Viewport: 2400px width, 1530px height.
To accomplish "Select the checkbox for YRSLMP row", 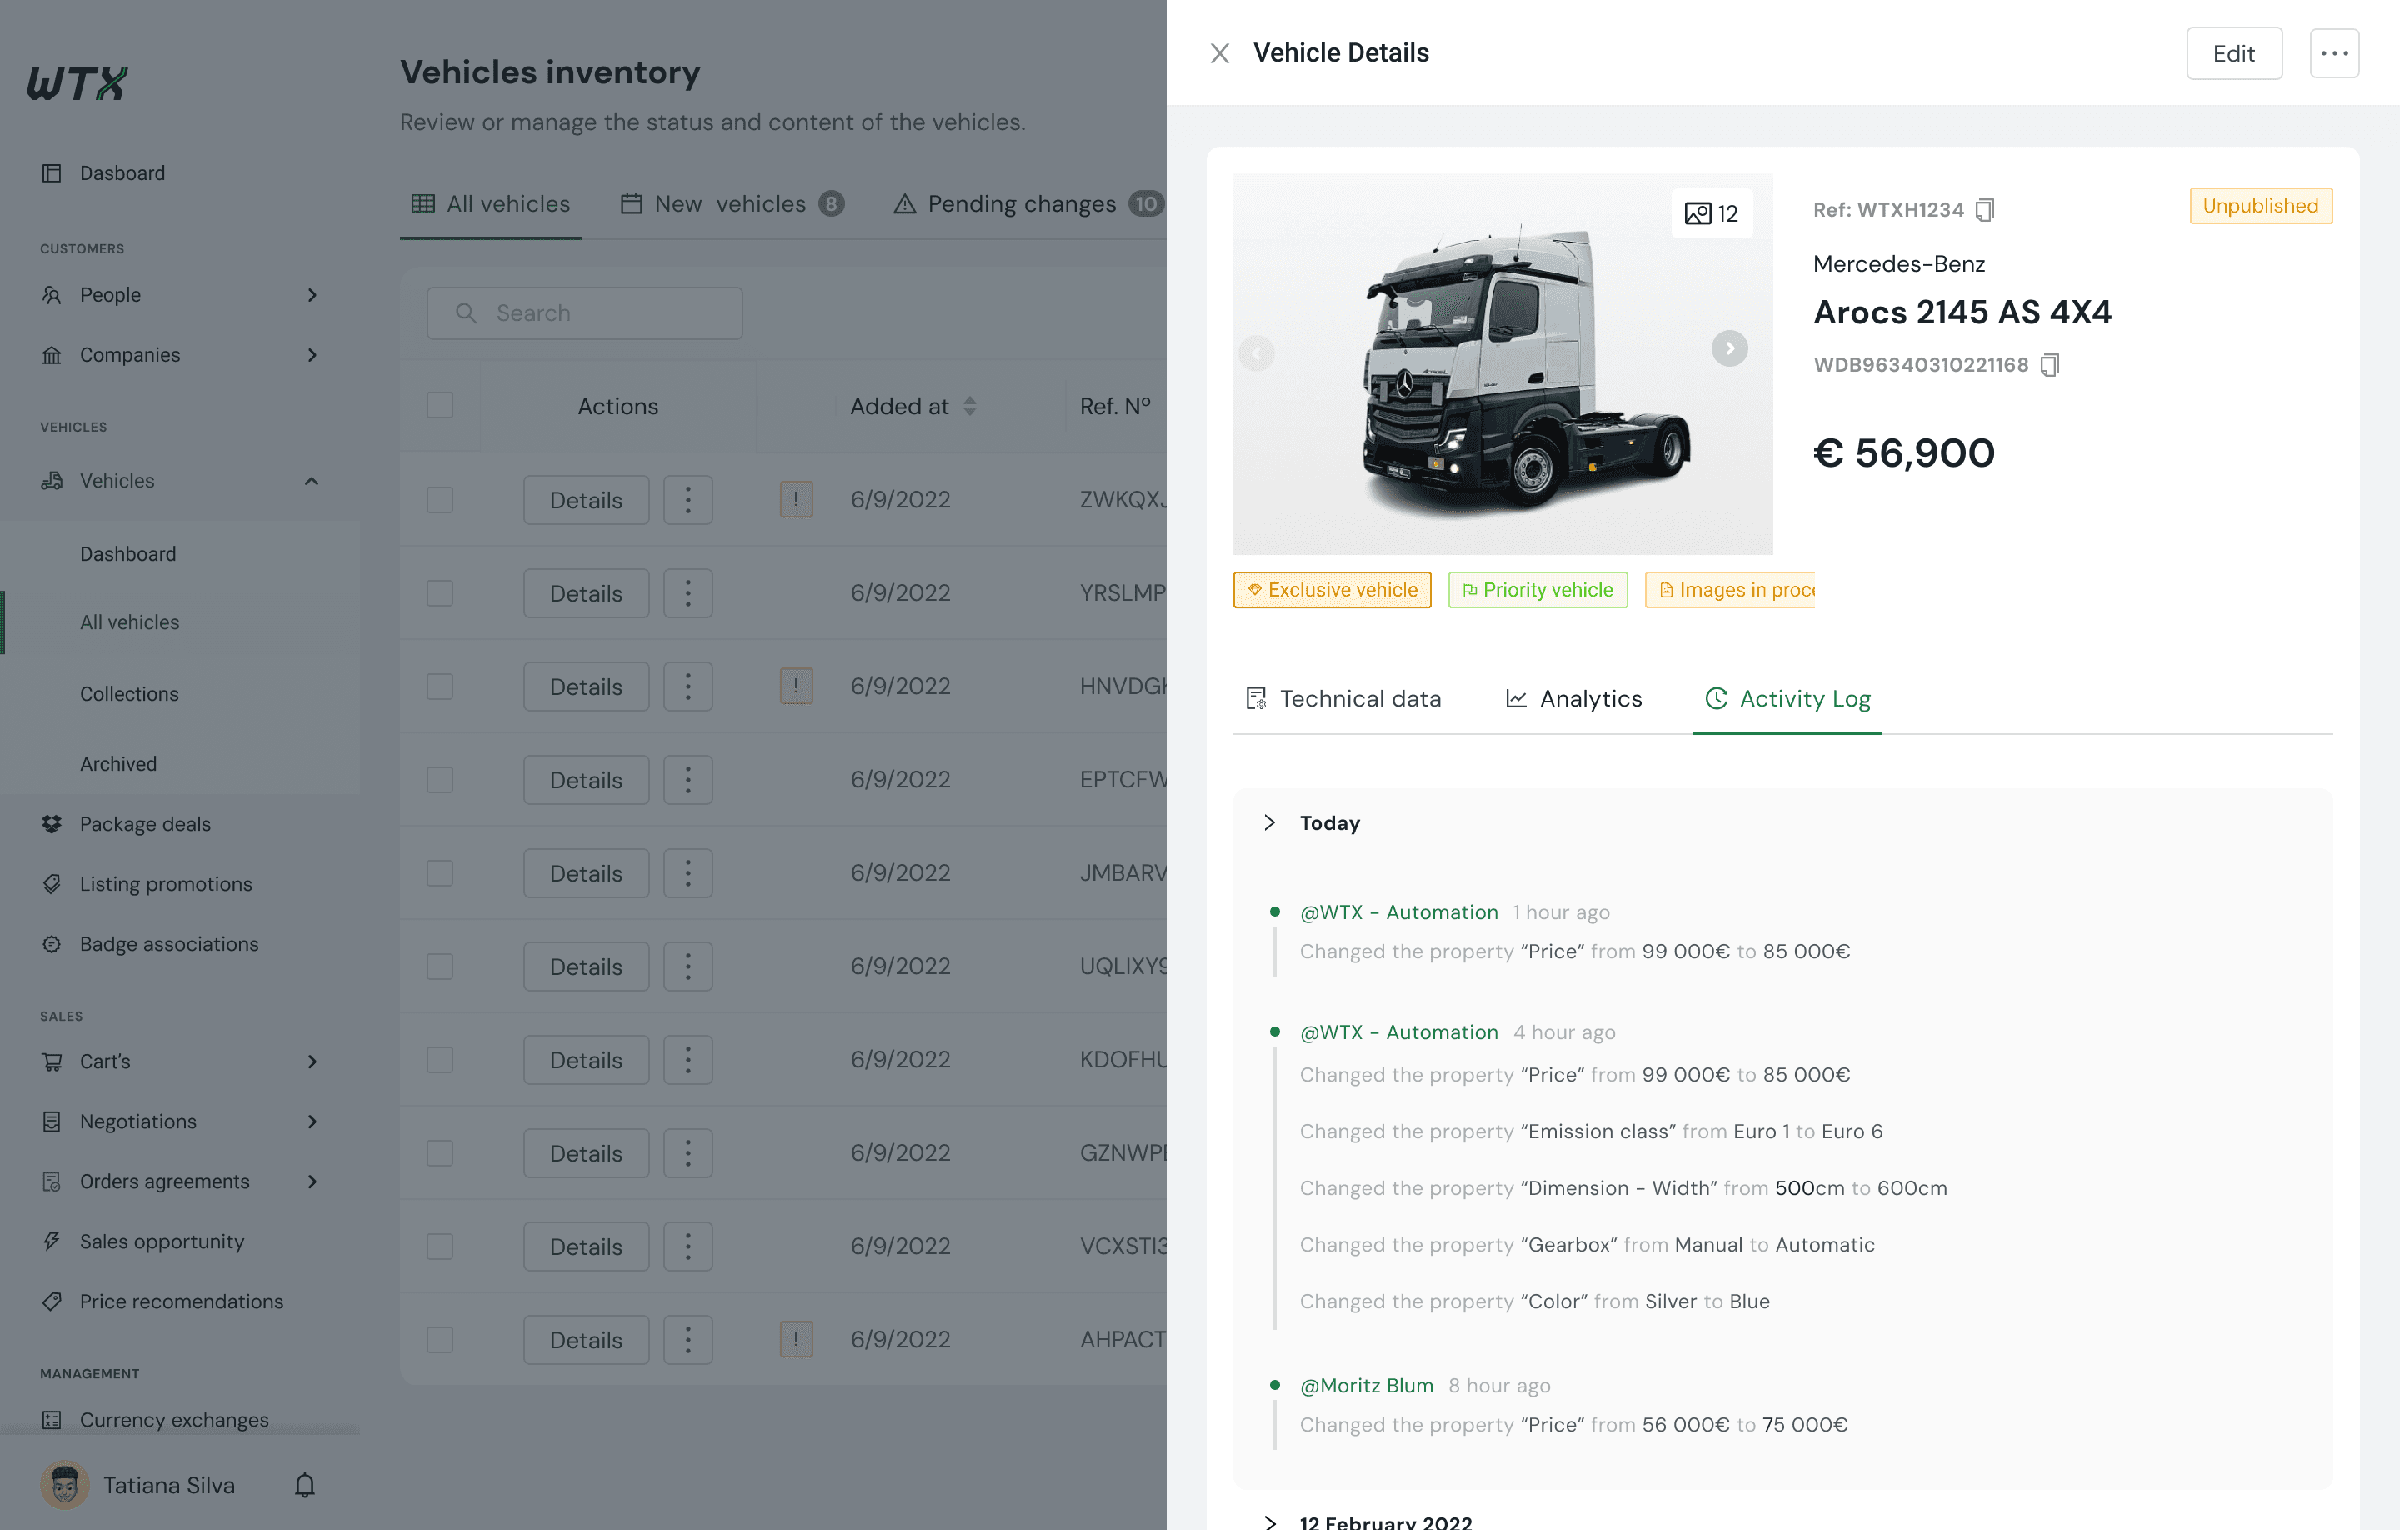I will pos(439,593).
